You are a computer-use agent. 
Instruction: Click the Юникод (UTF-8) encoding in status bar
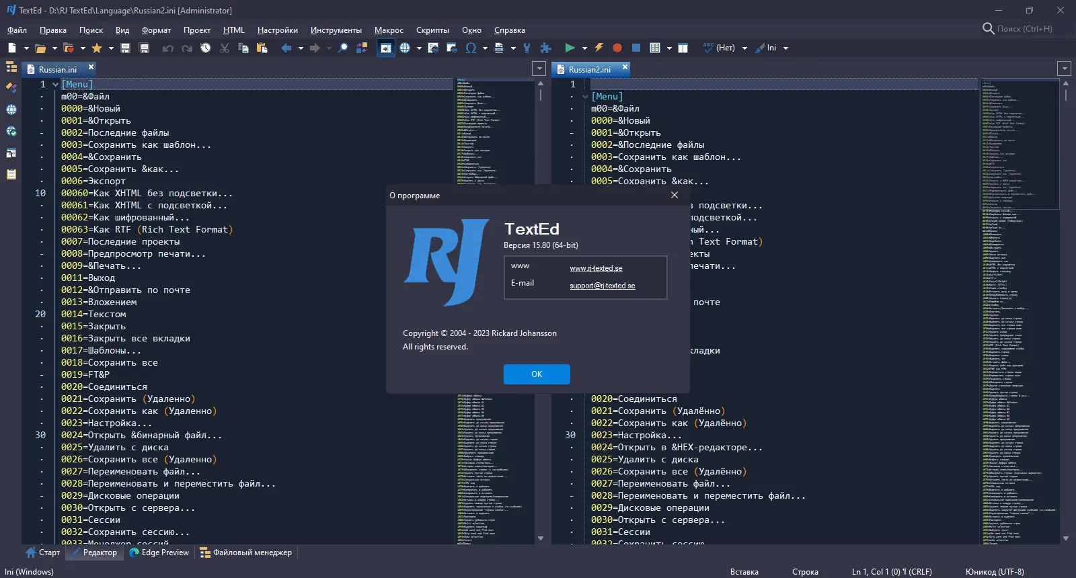[x=995, y=572]
